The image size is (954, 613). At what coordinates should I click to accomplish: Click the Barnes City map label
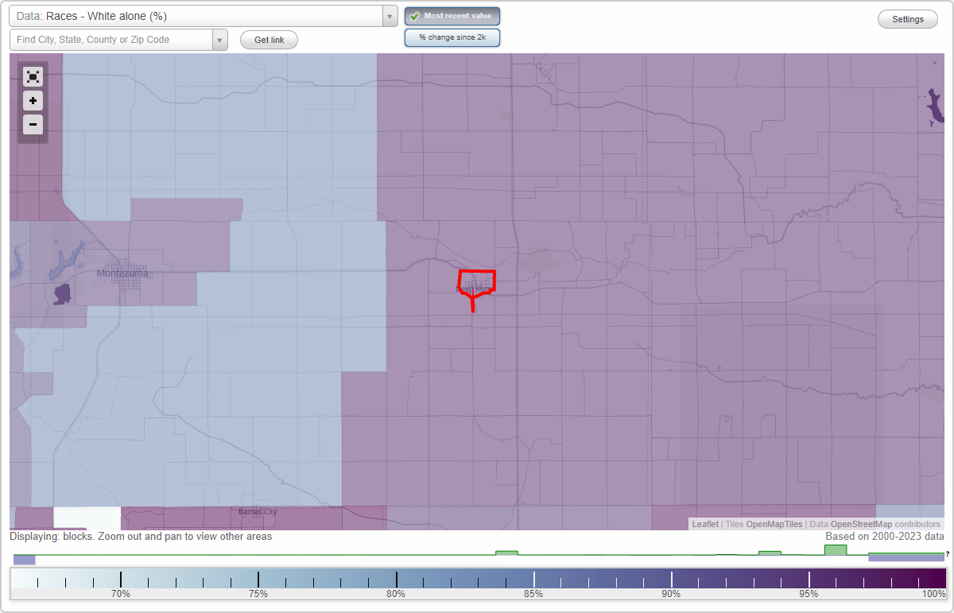(x=256, y=512)
